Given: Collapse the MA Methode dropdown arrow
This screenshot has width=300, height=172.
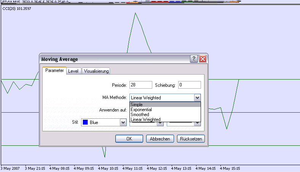Looking at the screenshot, I should coord(197,97).
